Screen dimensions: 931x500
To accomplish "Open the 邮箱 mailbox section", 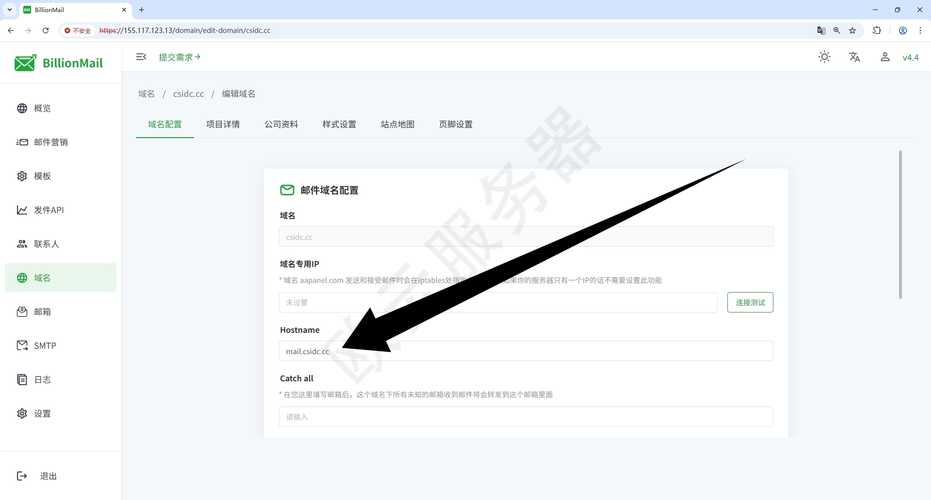I will 42,312.
